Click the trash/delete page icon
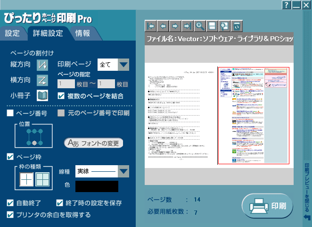This screenshot has height=227, width=312. pyautogui.click(x=237, y=26)
